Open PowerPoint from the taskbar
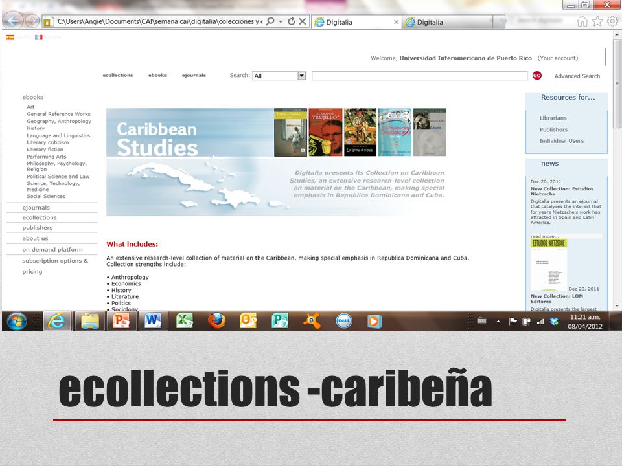Screen dimensions: 622x466 click(121, 321)
